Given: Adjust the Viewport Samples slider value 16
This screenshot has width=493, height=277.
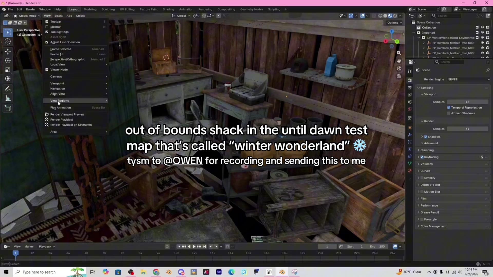Looking at the screenshot, I should pyautogui.click(x=468, y=102).
